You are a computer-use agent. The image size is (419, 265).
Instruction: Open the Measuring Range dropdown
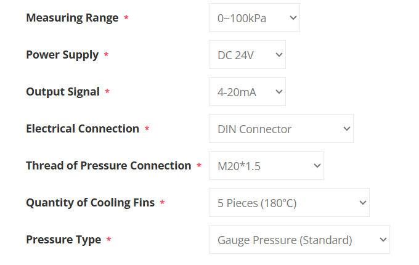[253, 18]
